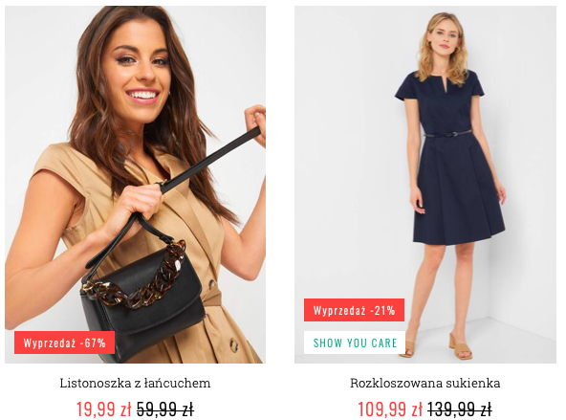Select the SHOW YOU CARE label
This screenshot has width=566, height=420.
[x=356, y=343]
